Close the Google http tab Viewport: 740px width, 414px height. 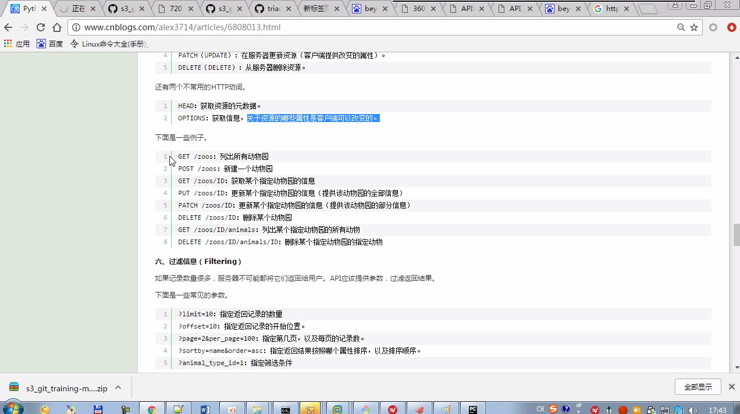627,9
